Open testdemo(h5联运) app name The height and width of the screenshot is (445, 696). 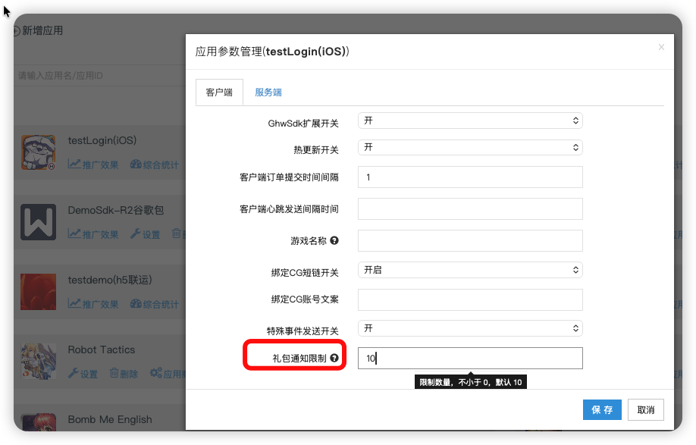[x=110, y=280]
